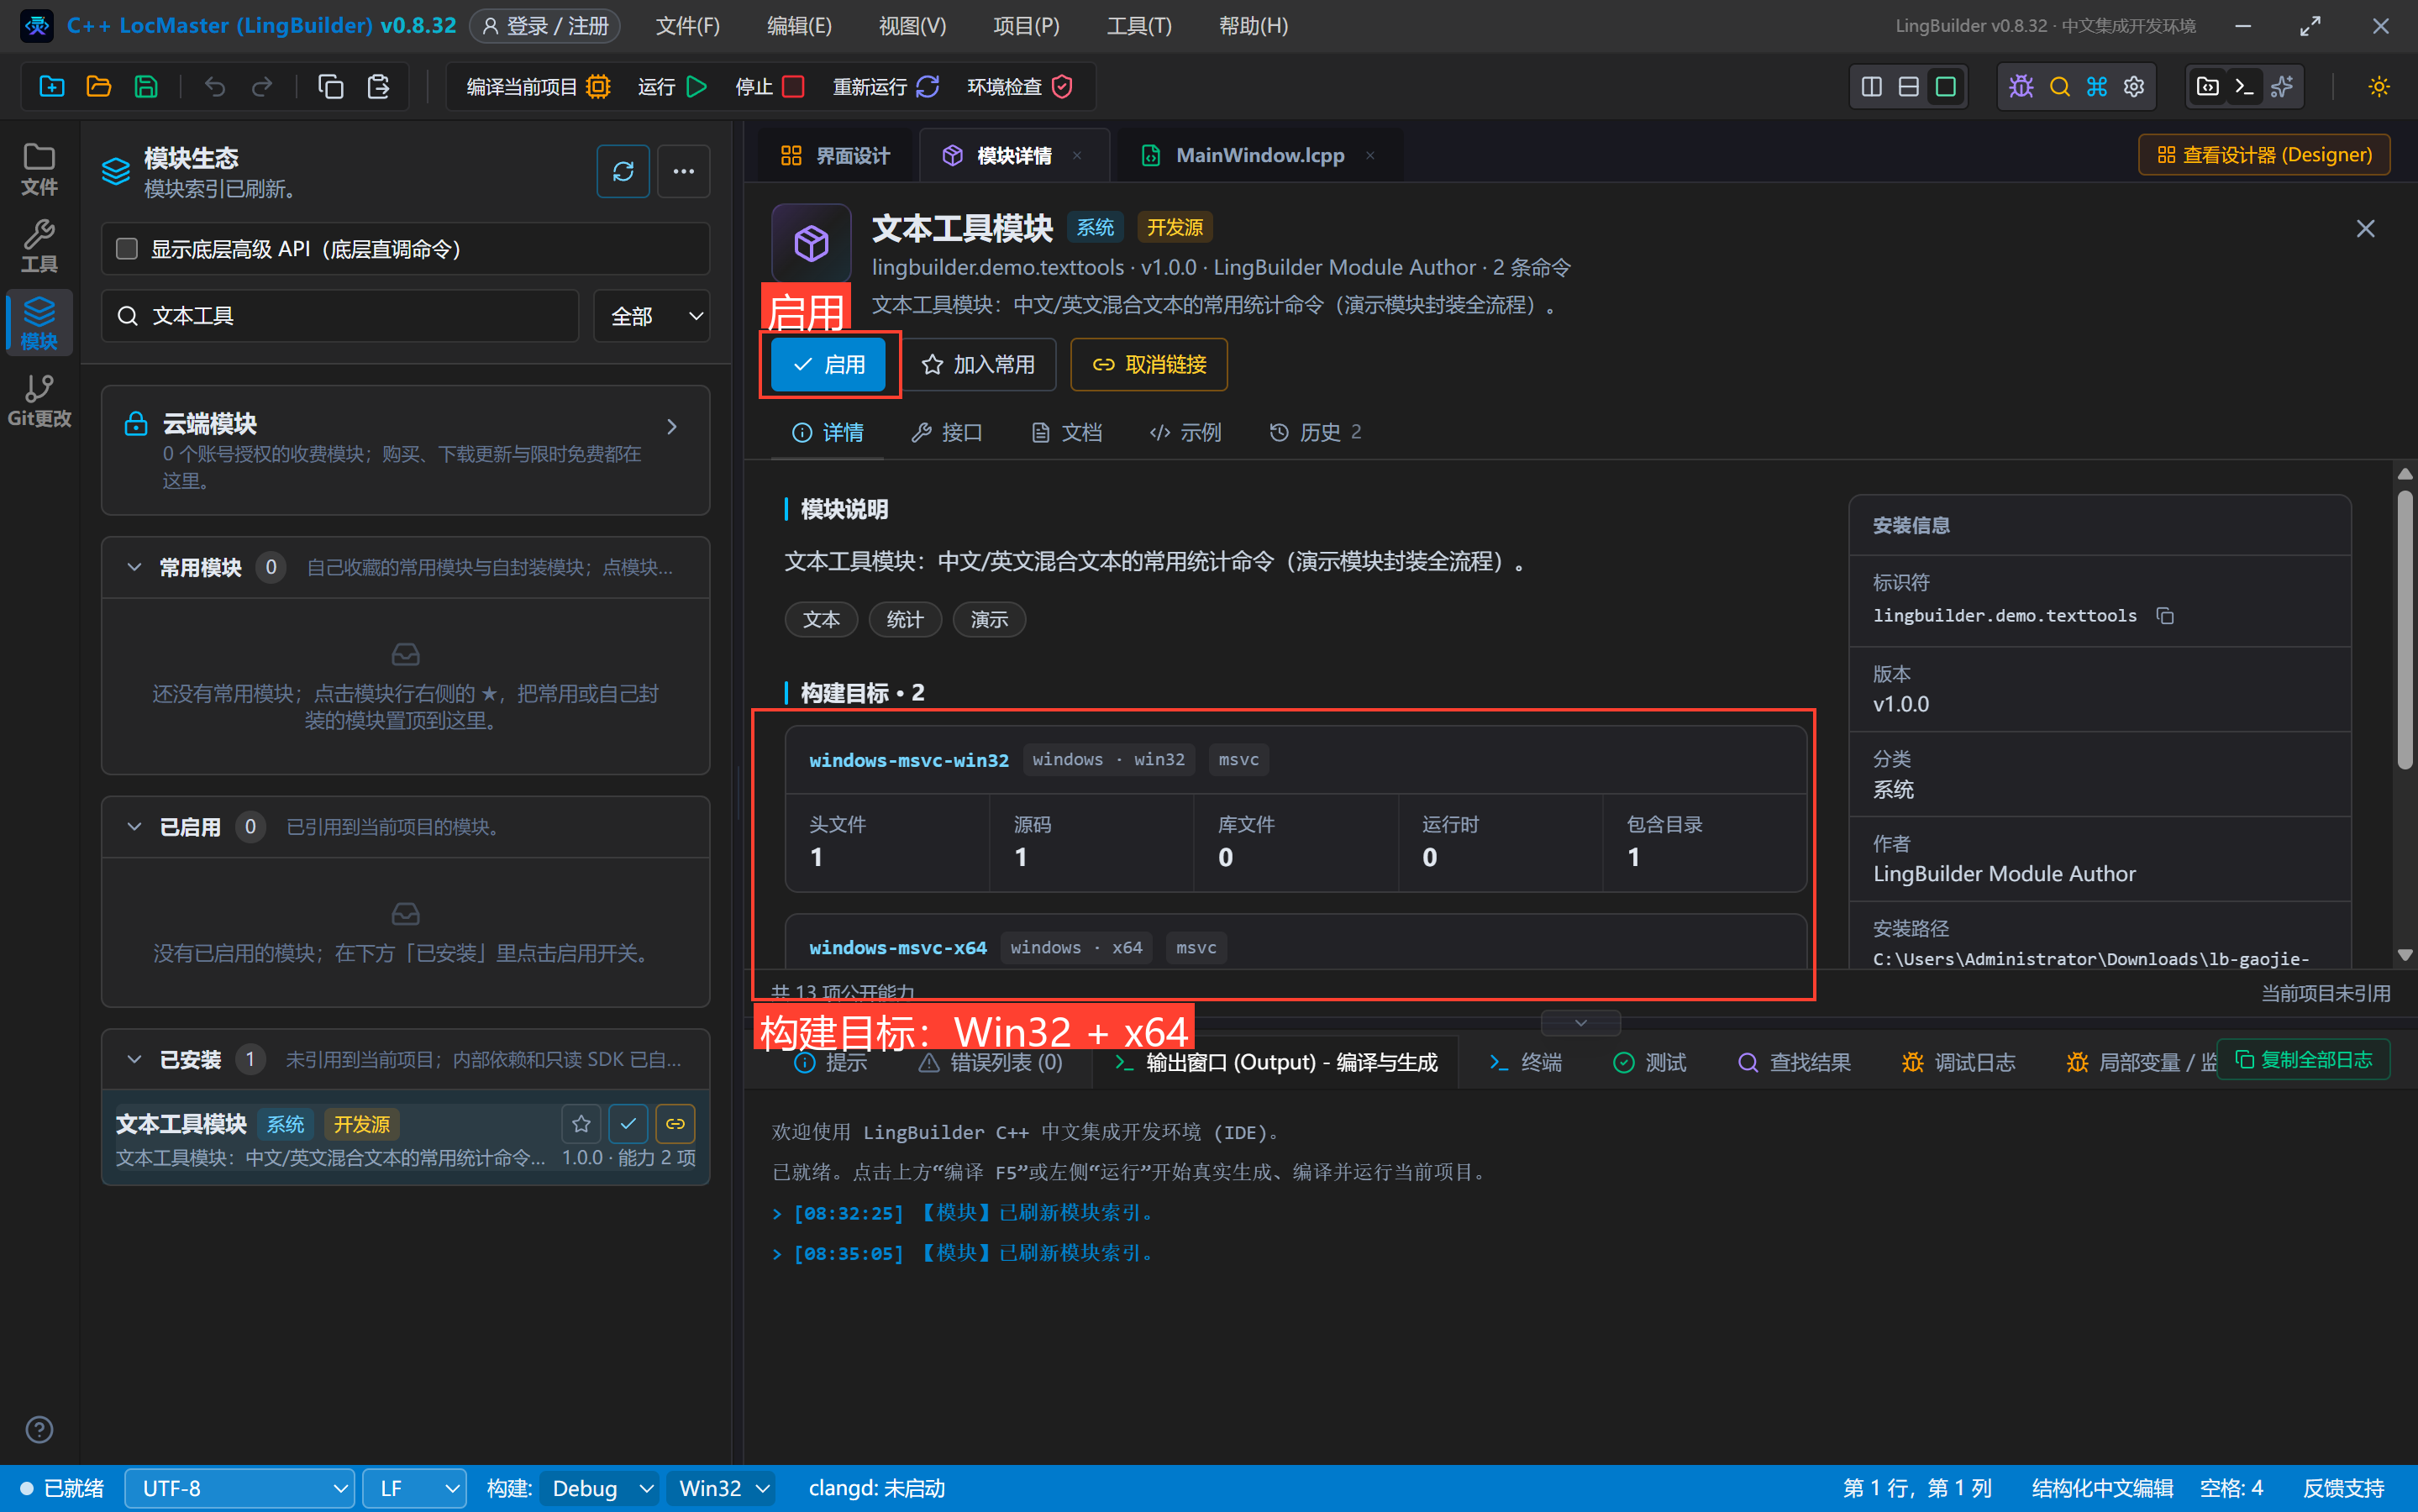Stop execution with 停止
The height and width of the screenshot is (1512, 2418).
point(769,86)
